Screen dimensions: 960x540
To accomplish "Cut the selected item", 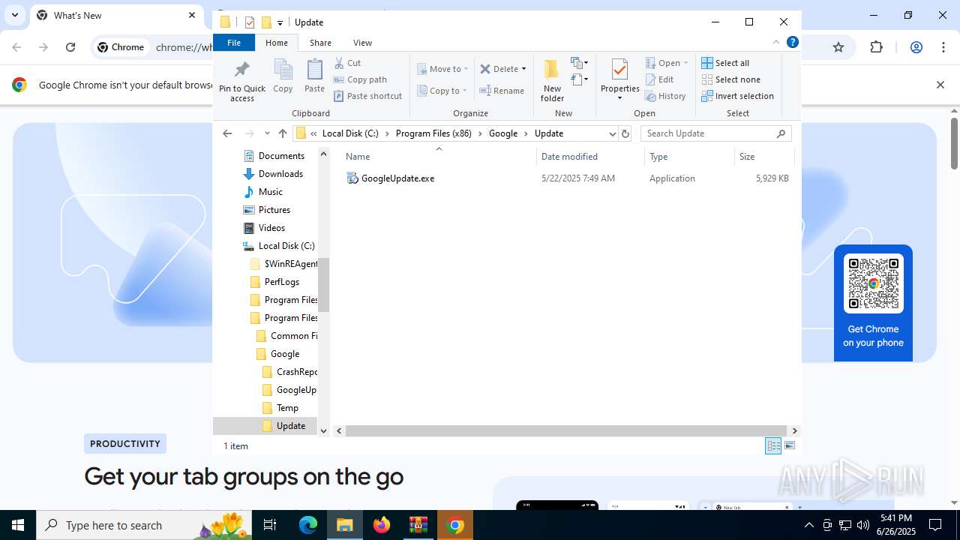I will coord(347,63).
